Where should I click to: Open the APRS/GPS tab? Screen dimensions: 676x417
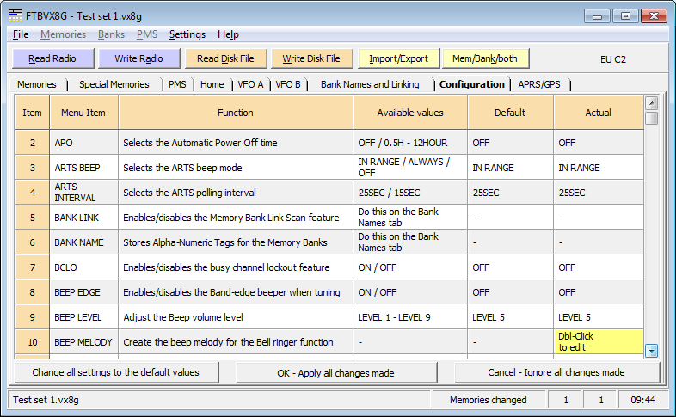[x=539, y=84]
